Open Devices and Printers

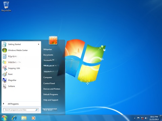tap(52, 89)
